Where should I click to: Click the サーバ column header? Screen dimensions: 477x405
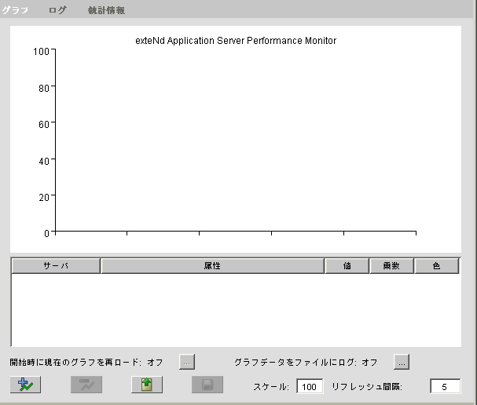(56, 266)
